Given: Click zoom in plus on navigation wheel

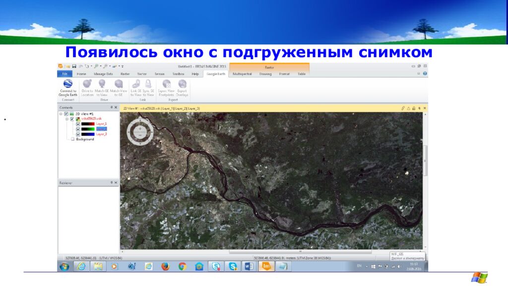Looking at the screenshot, I should pos(140,128).
